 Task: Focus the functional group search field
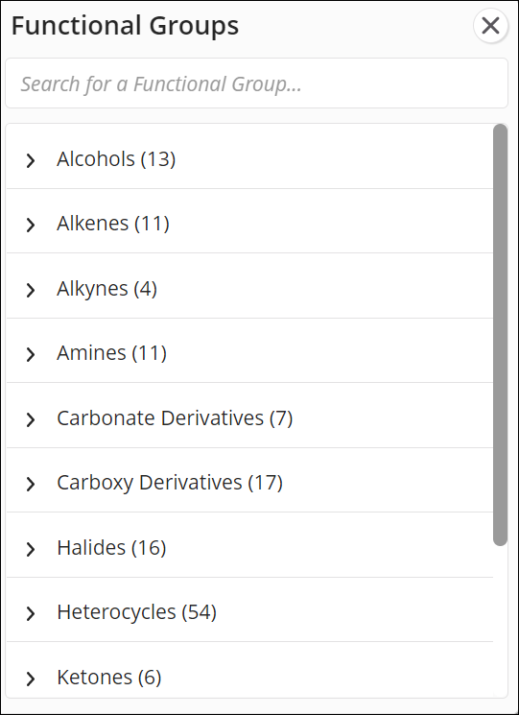point(256,83)
